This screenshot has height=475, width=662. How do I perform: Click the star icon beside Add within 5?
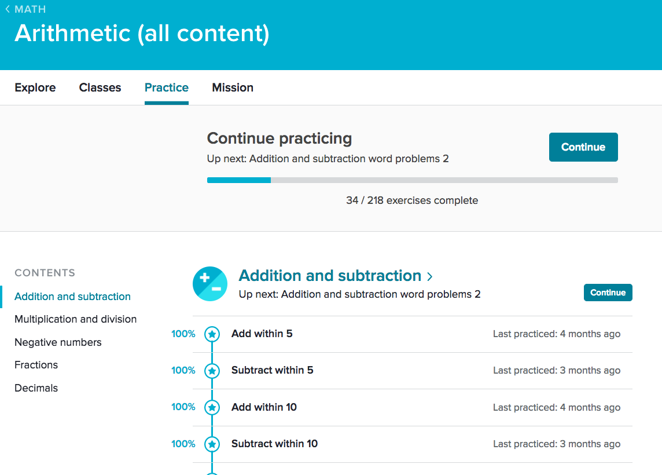(x=212, y=334)
